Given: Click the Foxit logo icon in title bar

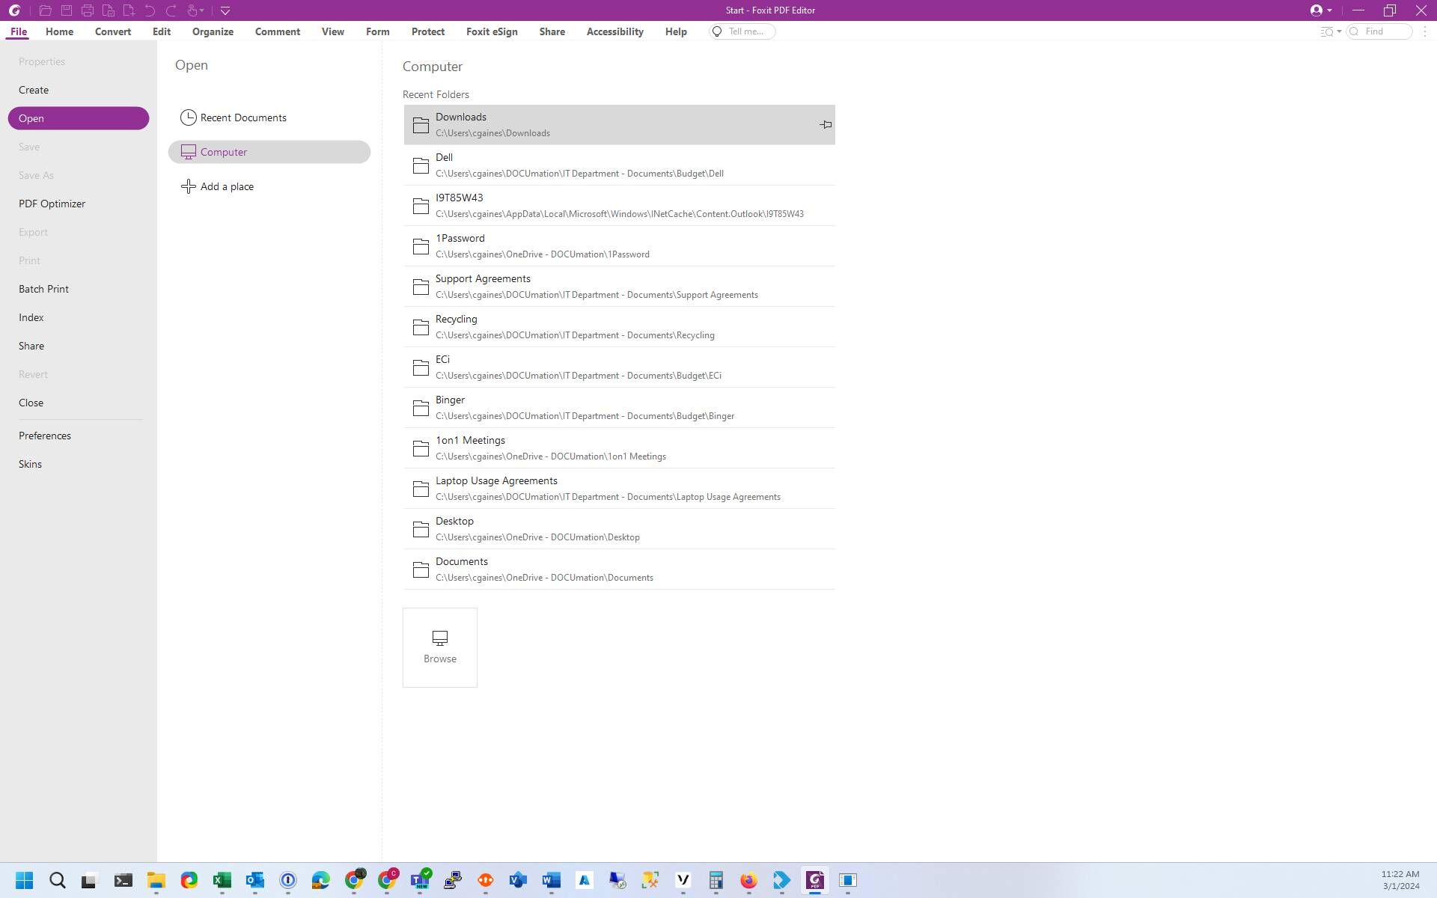Looking at the screenshot, I should (14, 10).
